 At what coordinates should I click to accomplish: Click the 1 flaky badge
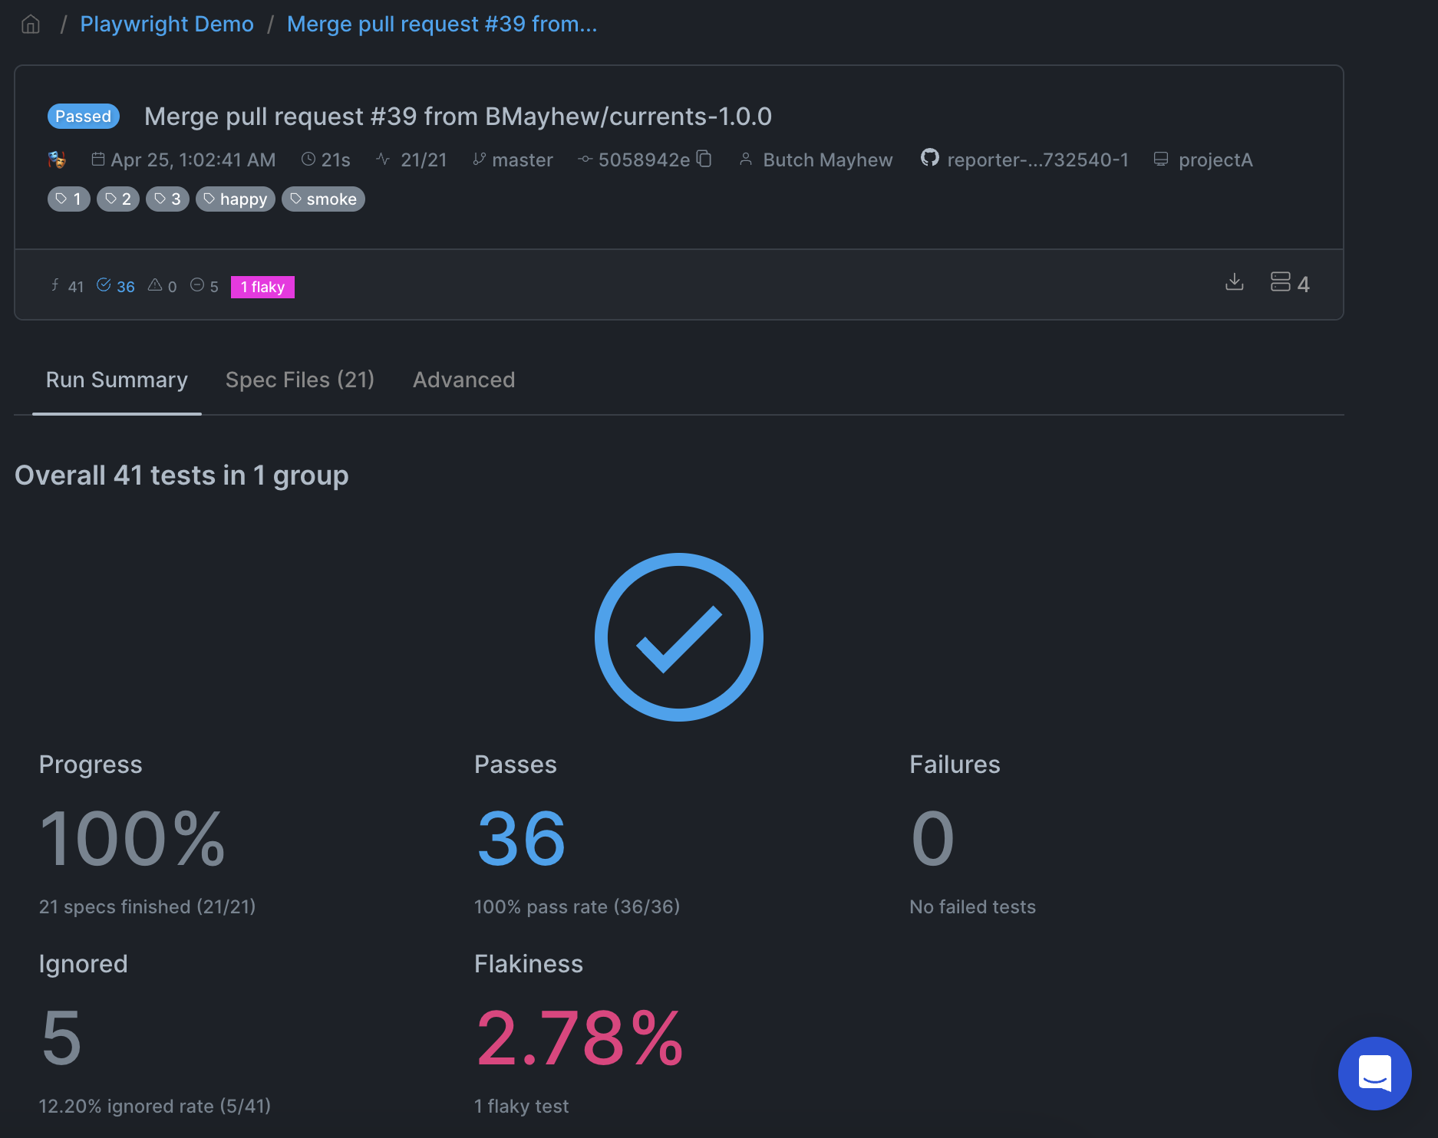point(262,287)
